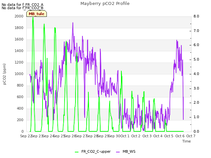The image size is (211, 158).
Task: Click the Oct 5 date tick label
Action: pyautogui.click(x=169, y=136)
